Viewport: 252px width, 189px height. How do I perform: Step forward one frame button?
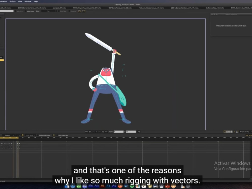click(103, 132)
